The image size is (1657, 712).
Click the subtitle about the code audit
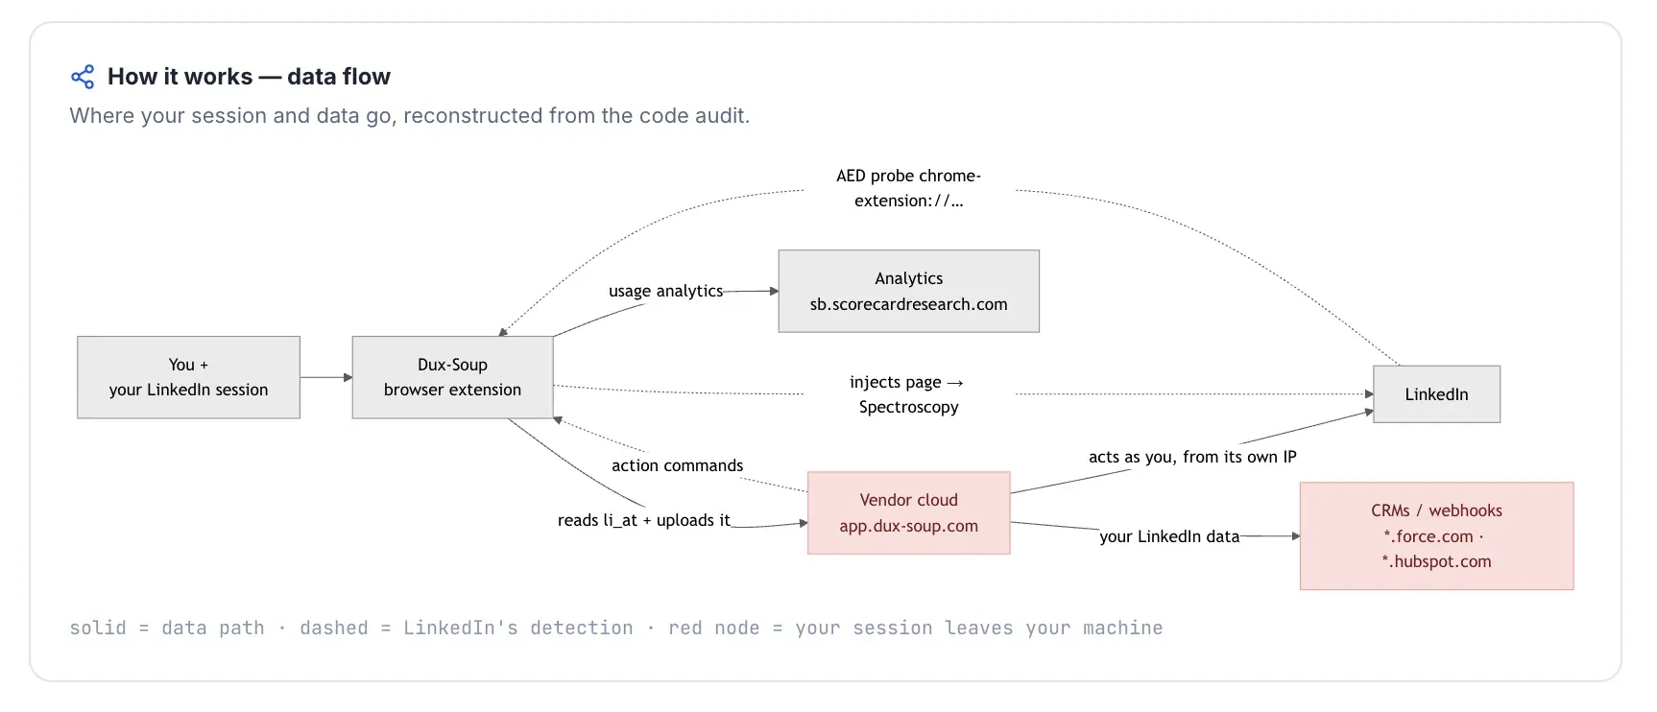tap(409, 116)
